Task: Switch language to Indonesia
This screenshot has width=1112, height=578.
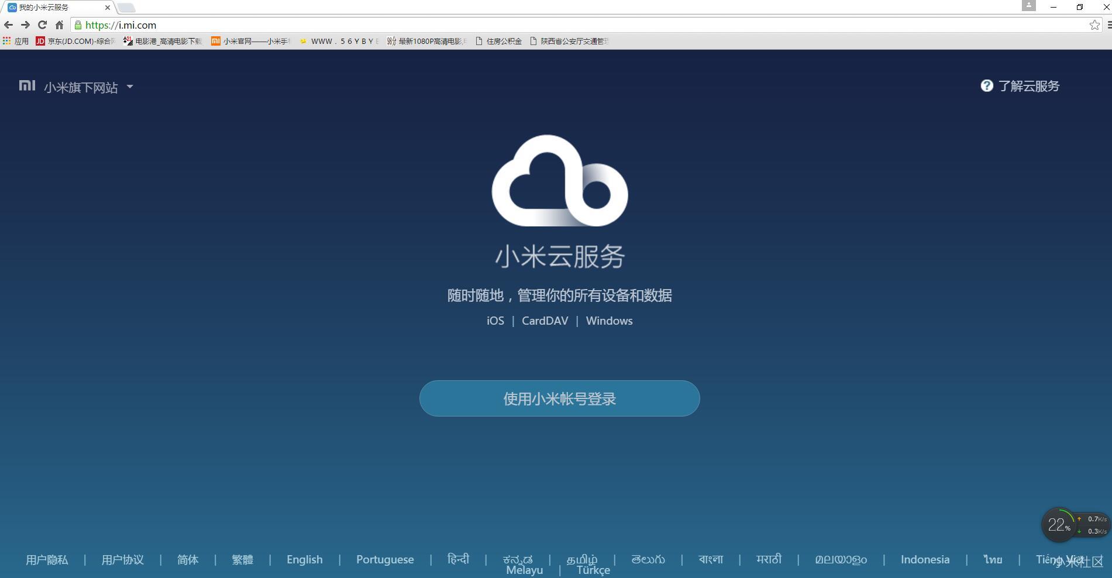Action: [925, 560]
